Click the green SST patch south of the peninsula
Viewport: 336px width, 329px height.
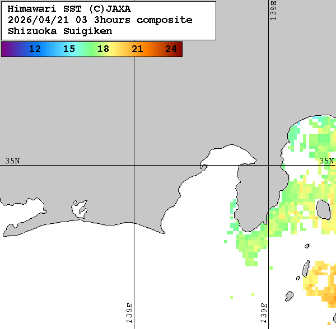click(x=252, y=243)
